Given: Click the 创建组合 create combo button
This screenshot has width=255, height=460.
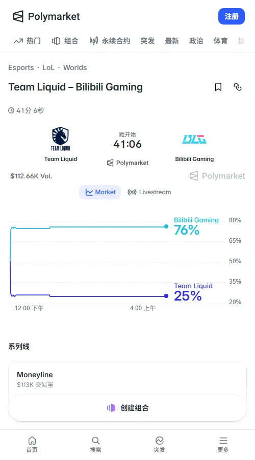Looking at the screenshot, I should (x=127, y=408).
